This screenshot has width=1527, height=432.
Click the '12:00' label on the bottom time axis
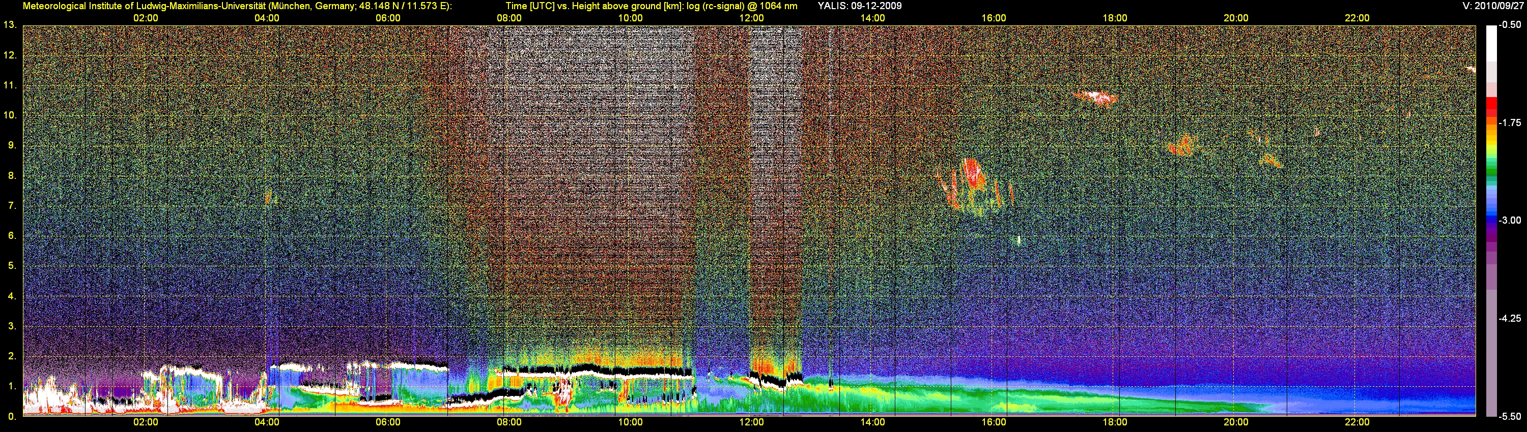(752, 422)
